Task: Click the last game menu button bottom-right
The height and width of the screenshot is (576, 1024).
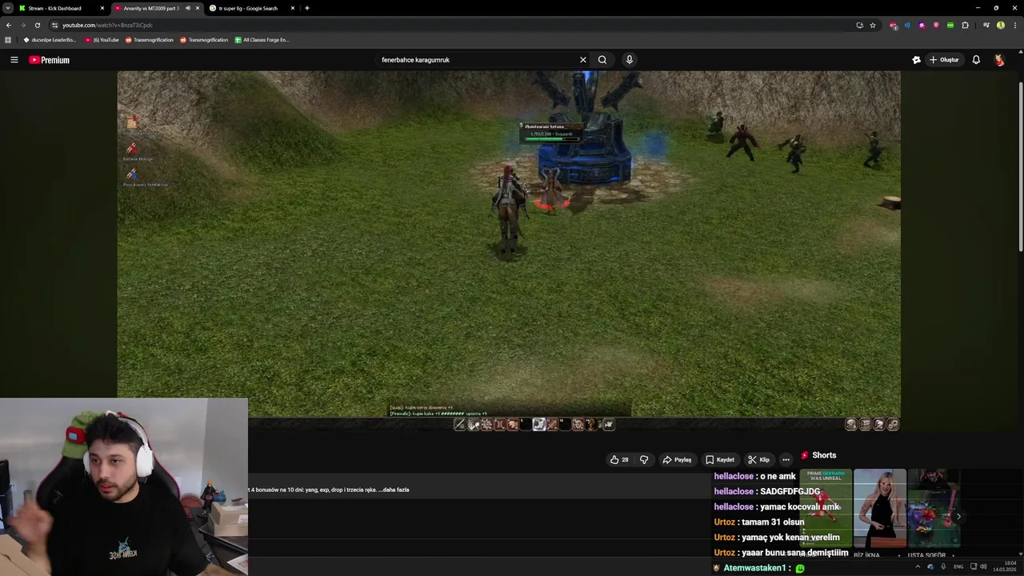Action: tap(893, 425)
